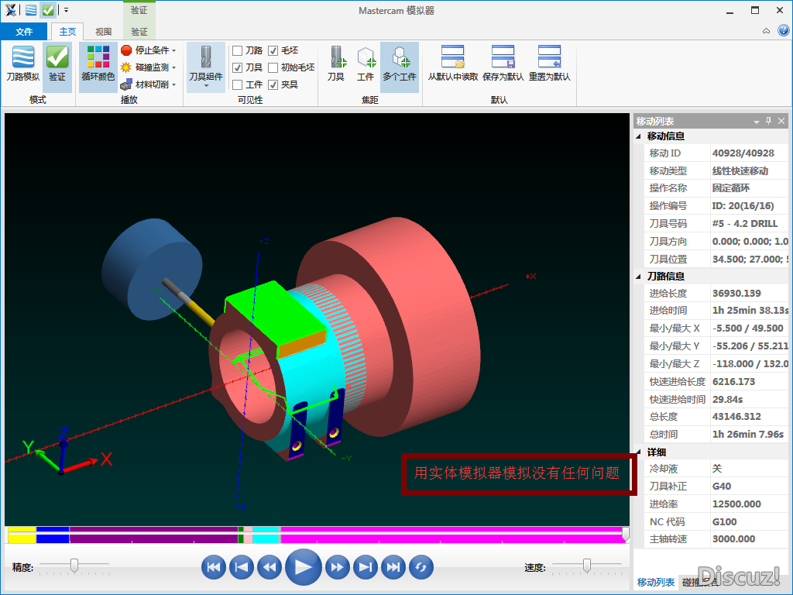
Task: Switch to the 视图 ribbon tab
Action: [x=103, y=31]
